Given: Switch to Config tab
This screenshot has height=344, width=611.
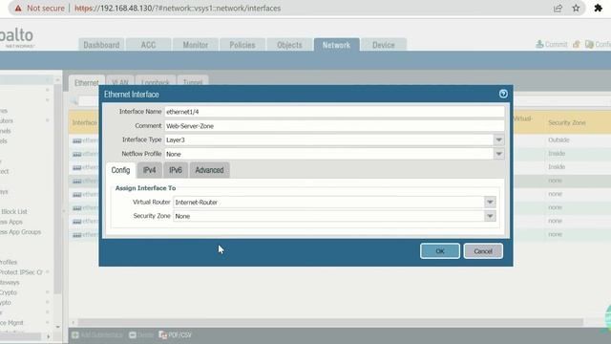Looking at the screenshot, I should 120,170.
